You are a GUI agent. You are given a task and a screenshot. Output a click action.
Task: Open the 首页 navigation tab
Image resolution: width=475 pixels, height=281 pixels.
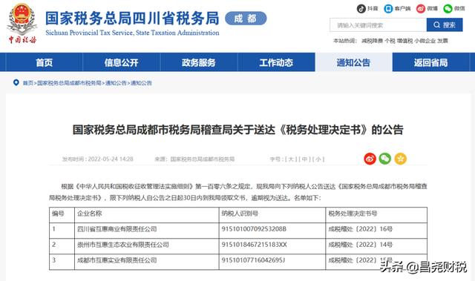(45, 62)
